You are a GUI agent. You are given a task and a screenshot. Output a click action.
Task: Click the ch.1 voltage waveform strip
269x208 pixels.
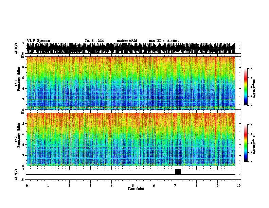131,48
